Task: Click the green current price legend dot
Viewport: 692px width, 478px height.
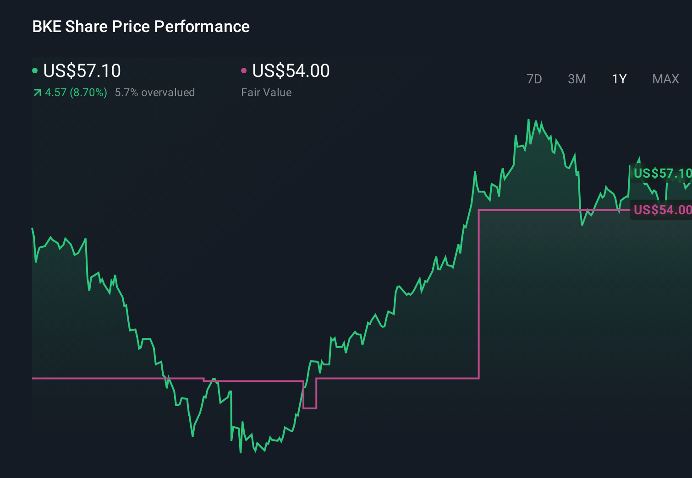Action: click(35, 70)
